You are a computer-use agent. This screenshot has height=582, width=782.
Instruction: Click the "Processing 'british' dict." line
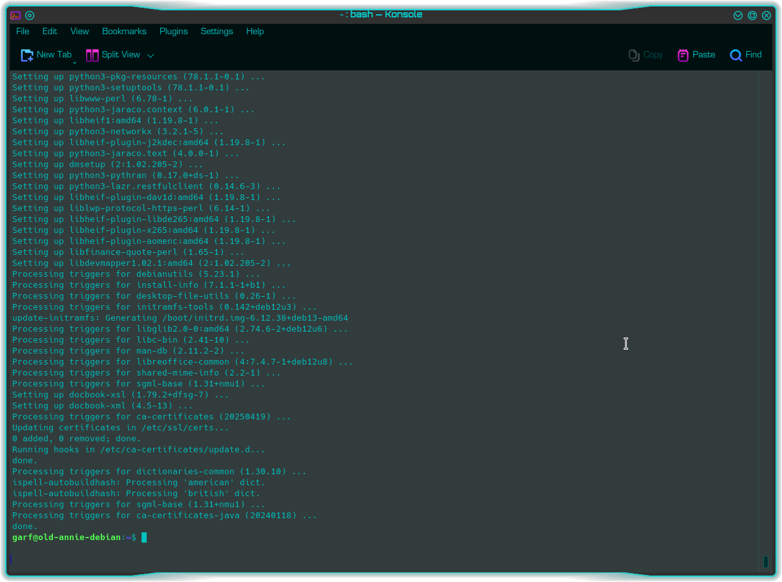136,494
